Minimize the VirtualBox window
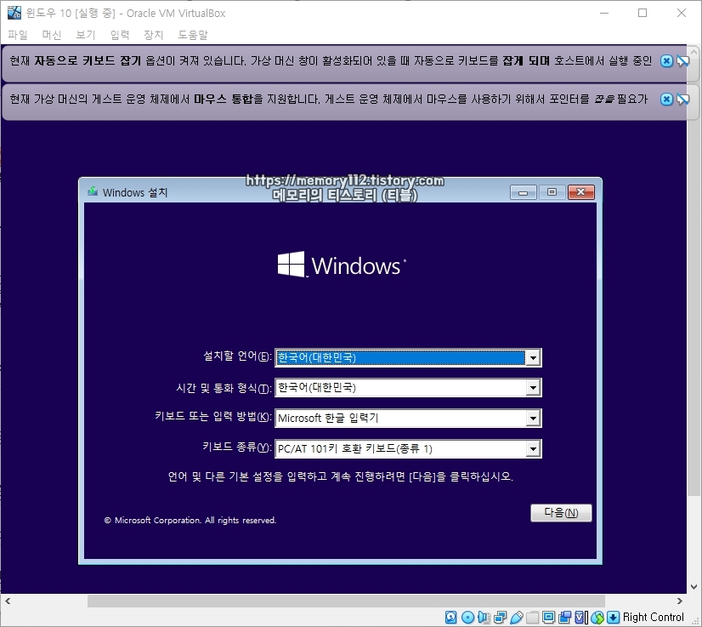This screenshot has width=702, height=627. click(x=604, y=13)
